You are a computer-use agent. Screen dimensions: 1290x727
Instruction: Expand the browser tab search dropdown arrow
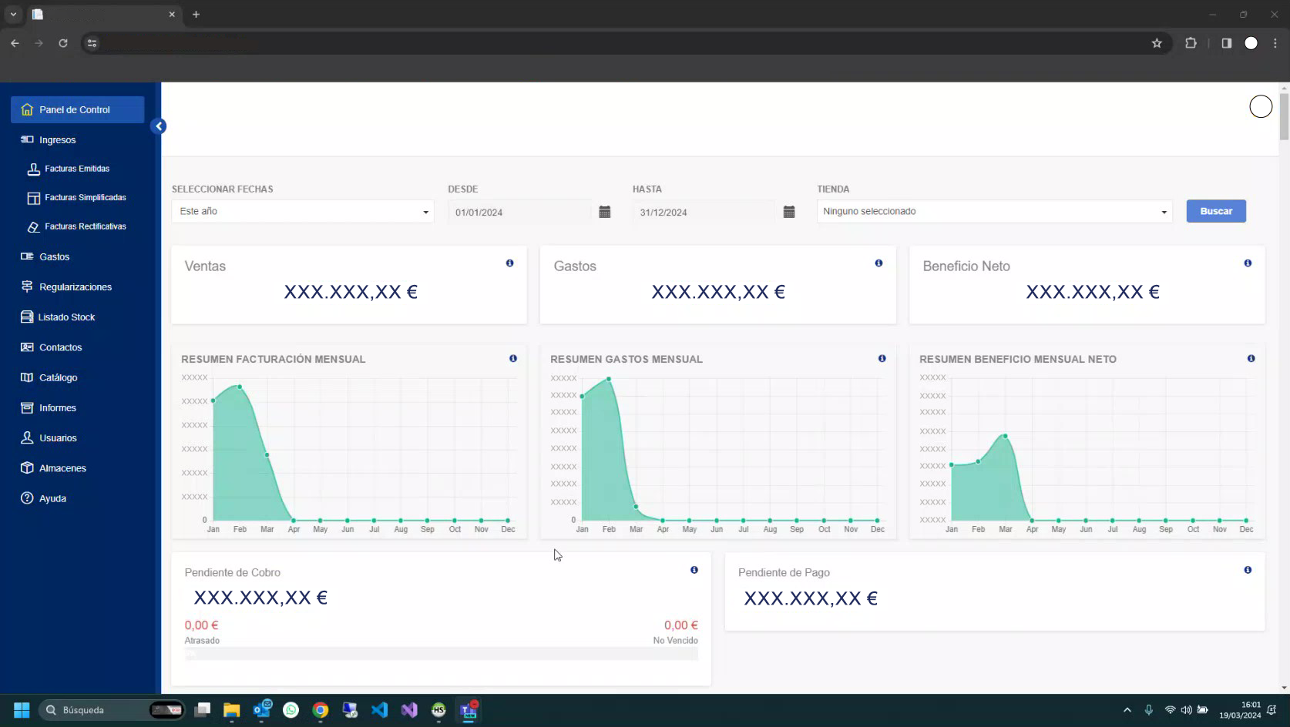(13, 15)
